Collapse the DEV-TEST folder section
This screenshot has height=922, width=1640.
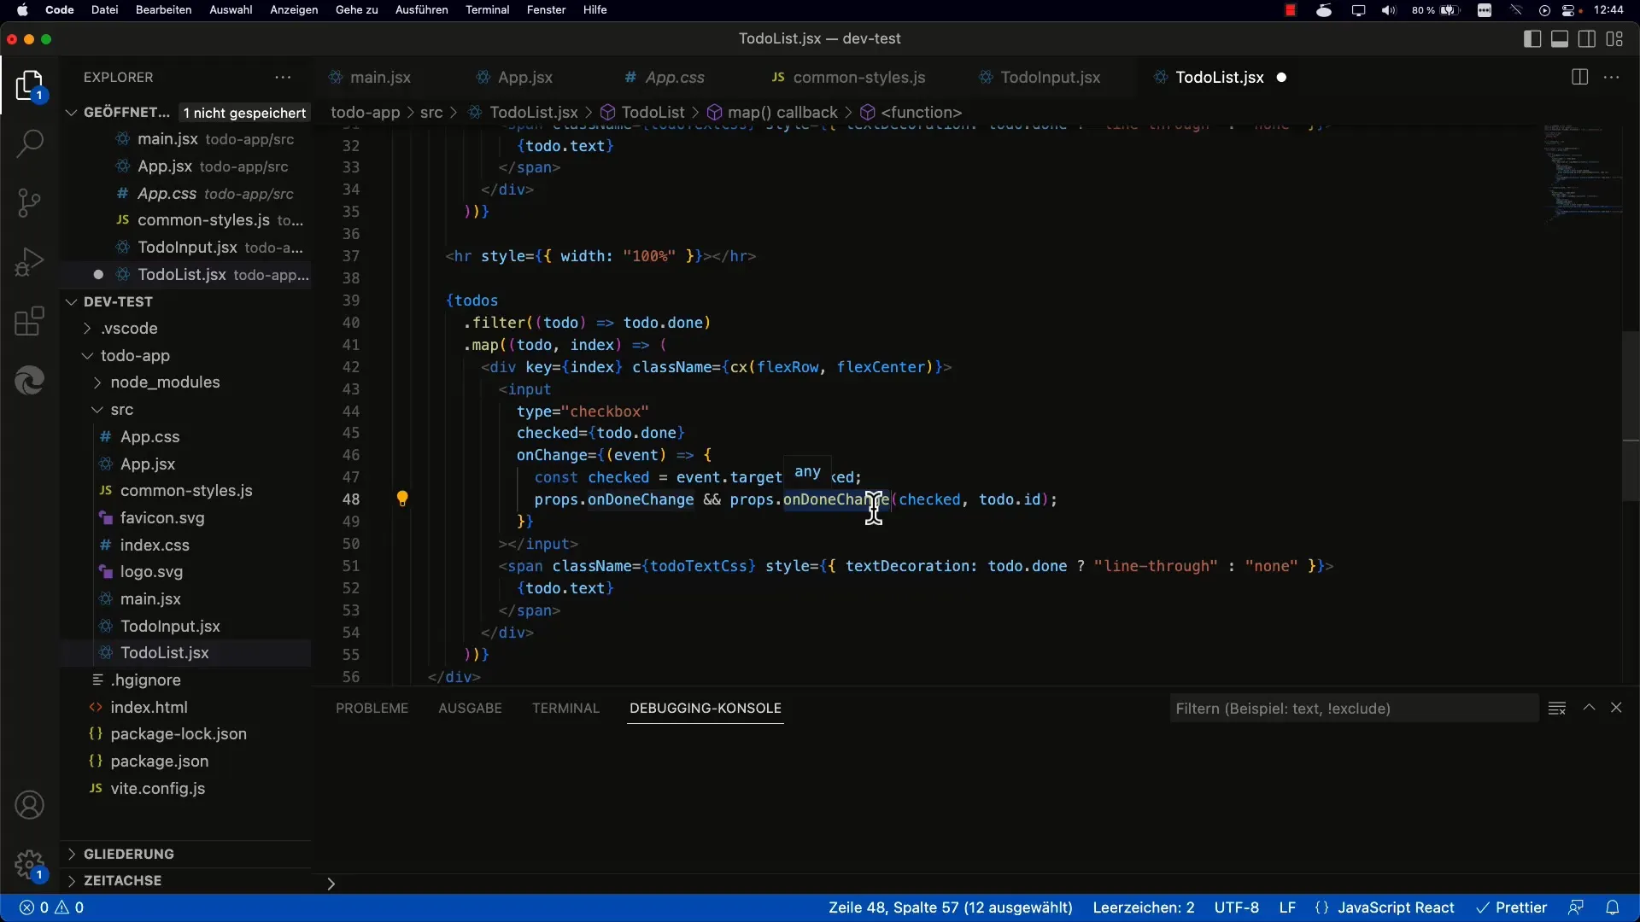(x=72, y=301)
